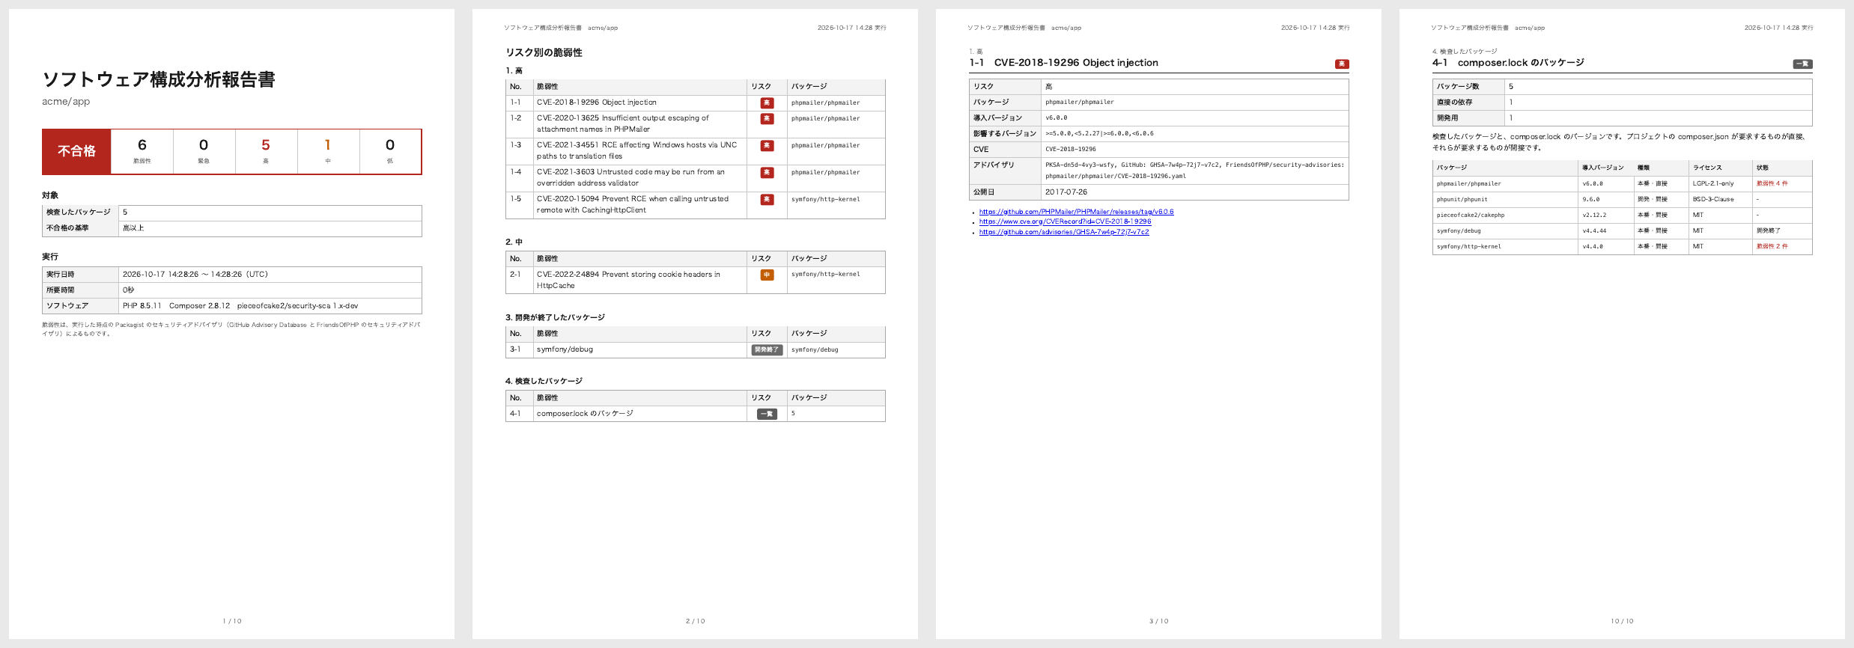This screenshot has width=1854, height=648.
Task: Open the PHPMailer releases v6.0.6 link
Action: pos(1076,212)
